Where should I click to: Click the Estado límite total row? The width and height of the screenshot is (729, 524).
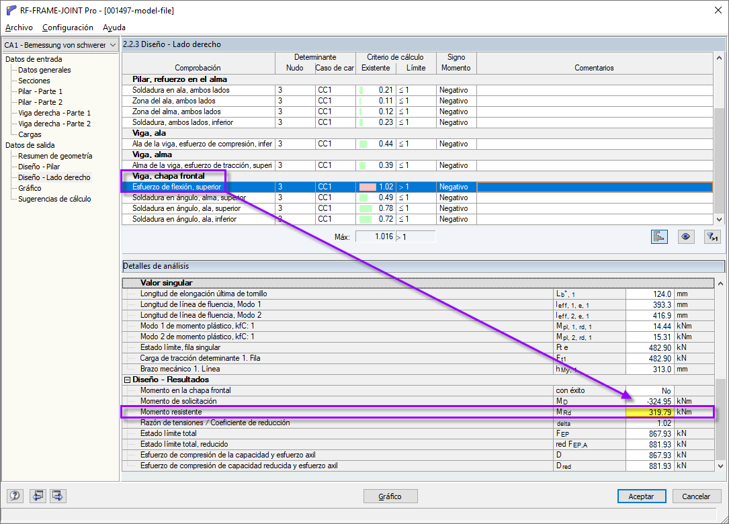(x=418, y=433)
